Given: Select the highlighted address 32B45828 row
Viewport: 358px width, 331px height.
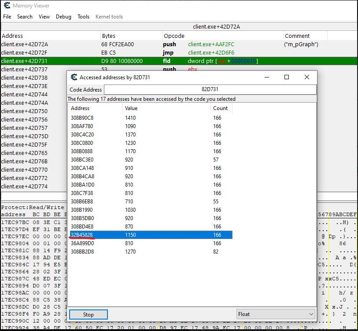Looking at the screenshot, I should 150,235.
